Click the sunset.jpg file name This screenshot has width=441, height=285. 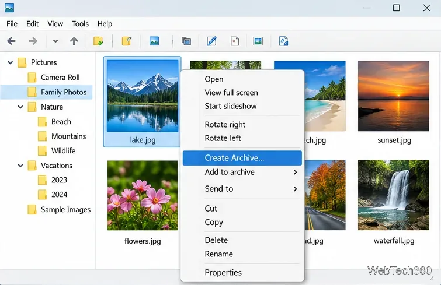click(x=394, y=140)
